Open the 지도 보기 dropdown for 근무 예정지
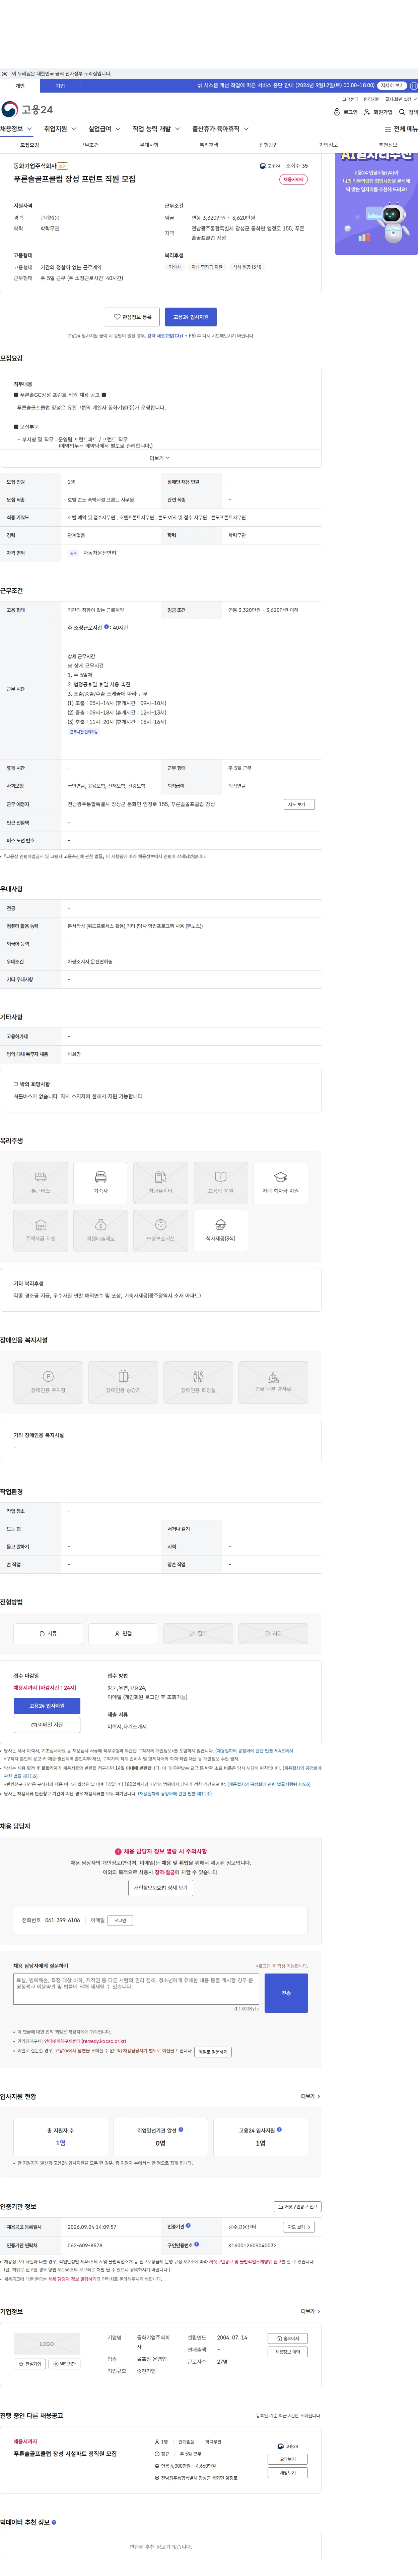 click(299, 804)
